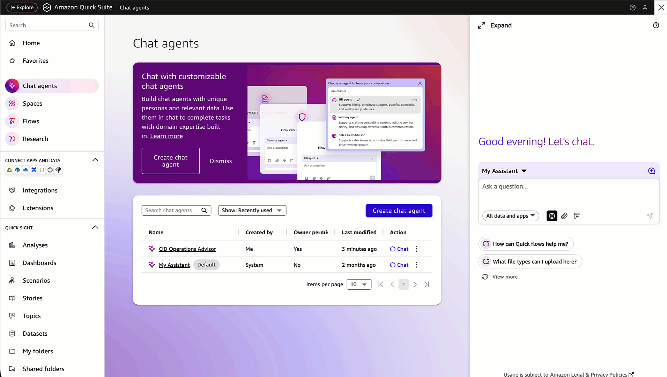
Task: Close the chat panel with X
Action: click(x=661, y=7)
